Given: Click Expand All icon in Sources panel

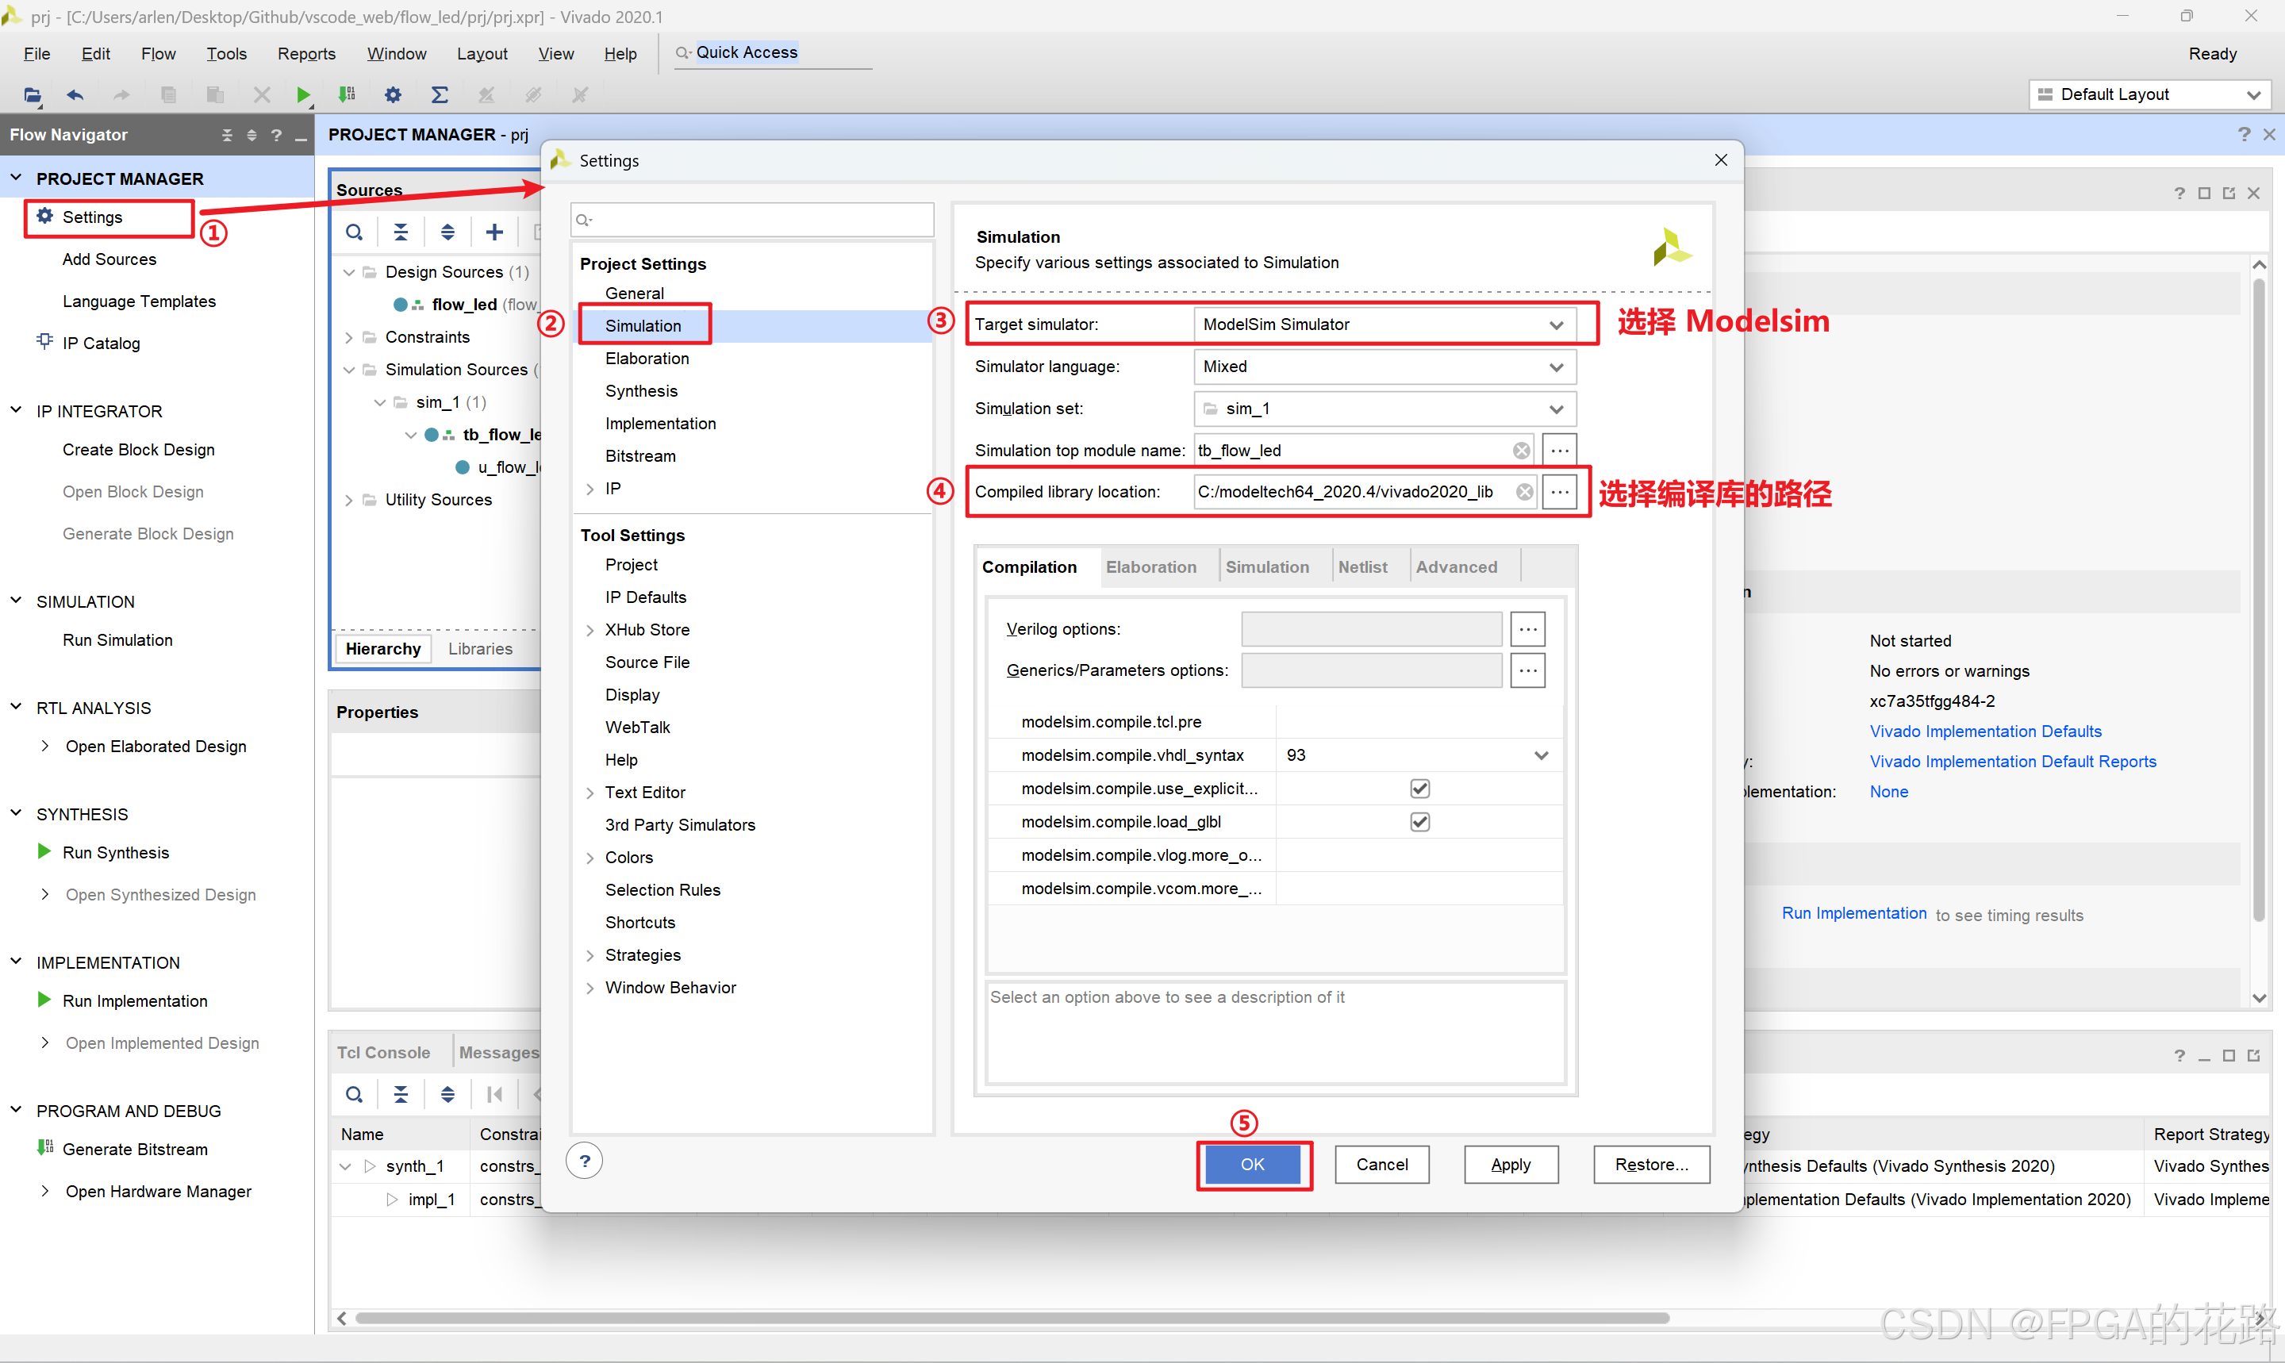Looking at the screenshot, I should pos(447,232).
